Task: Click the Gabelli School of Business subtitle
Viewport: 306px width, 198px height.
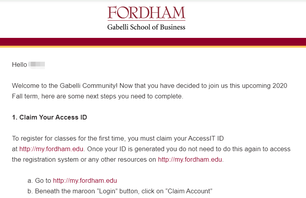Action: click(x=146, y=27)
